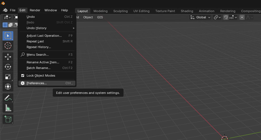Open the transform pivot point dropdown

coord(217,17)
